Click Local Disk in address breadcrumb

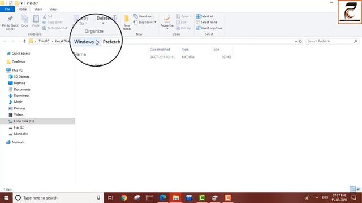click(62, 41)
